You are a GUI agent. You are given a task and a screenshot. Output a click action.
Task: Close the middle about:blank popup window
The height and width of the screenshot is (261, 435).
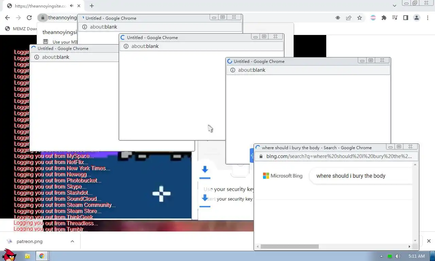[275, 36]
